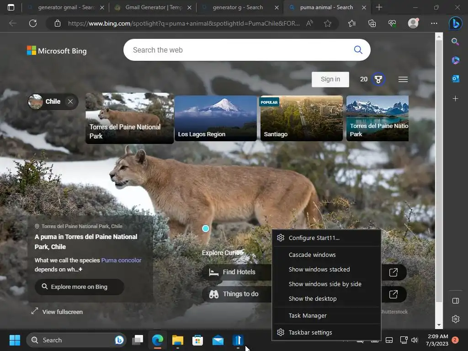The image size is (468, 351).
Task: Switch to generator g Search tab
Action: [240, 7]
